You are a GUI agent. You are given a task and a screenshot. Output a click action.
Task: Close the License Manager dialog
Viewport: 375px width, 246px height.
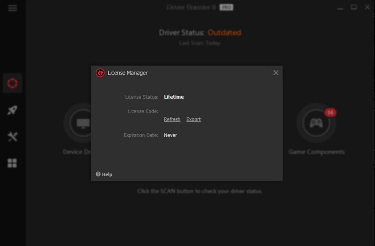coord(276,73)
